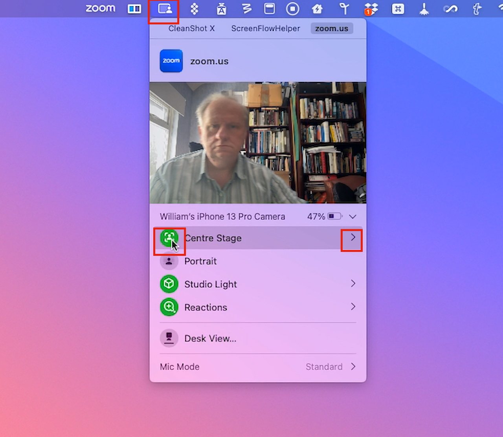Expand Centre Stage options chevron

pyautogui.click(x=352, y=237)
